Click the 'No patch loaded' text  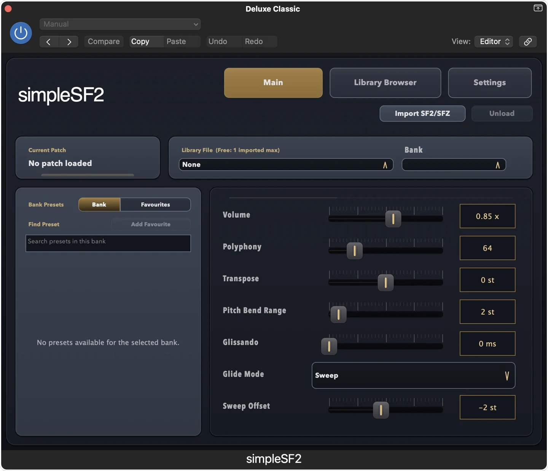(x=60, y=163)
